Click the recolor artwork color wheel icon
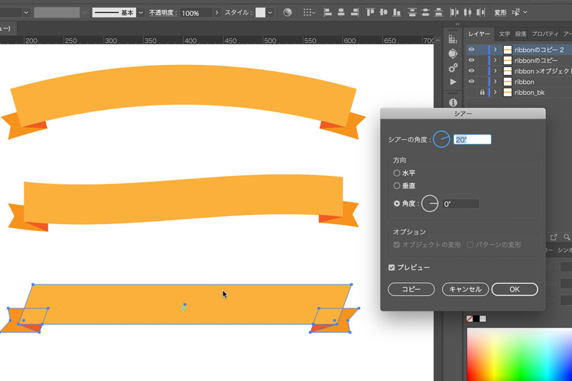Viewport: 572px width, 381px height. click(287, 12)
